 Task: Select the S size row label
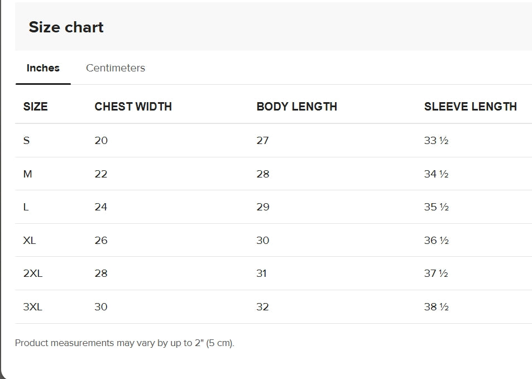(x=26, y=141)
